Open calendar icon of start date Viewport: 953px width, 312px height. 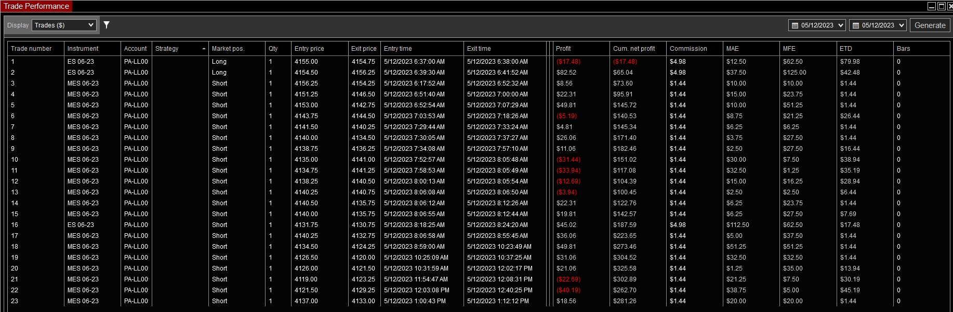[x=795, y=25]
